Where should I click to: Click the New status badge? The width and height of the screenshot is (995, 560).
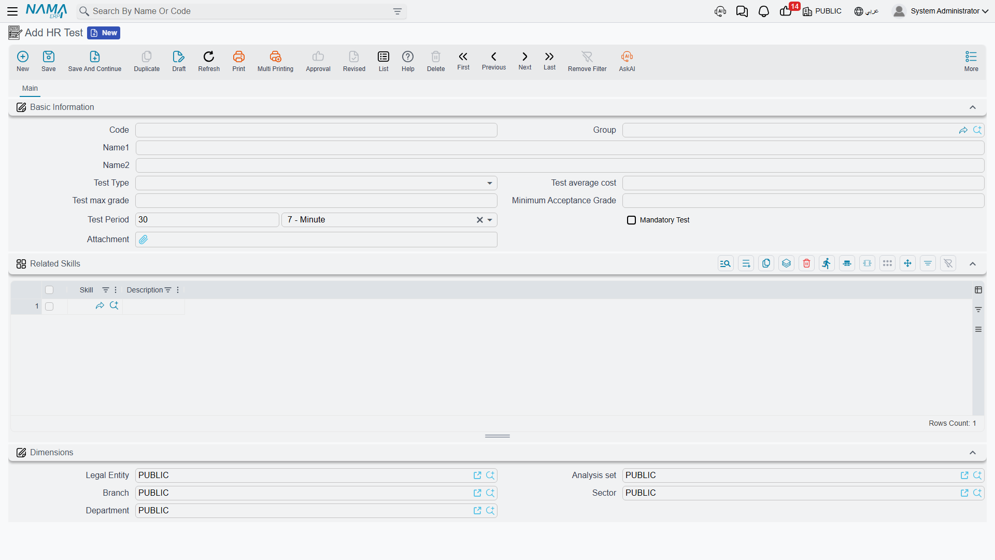104,33
